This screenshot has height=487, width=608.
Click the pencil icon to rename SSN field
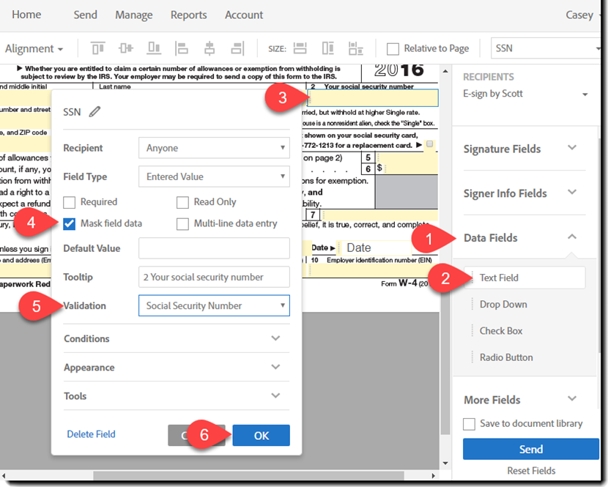coord(94,111)
